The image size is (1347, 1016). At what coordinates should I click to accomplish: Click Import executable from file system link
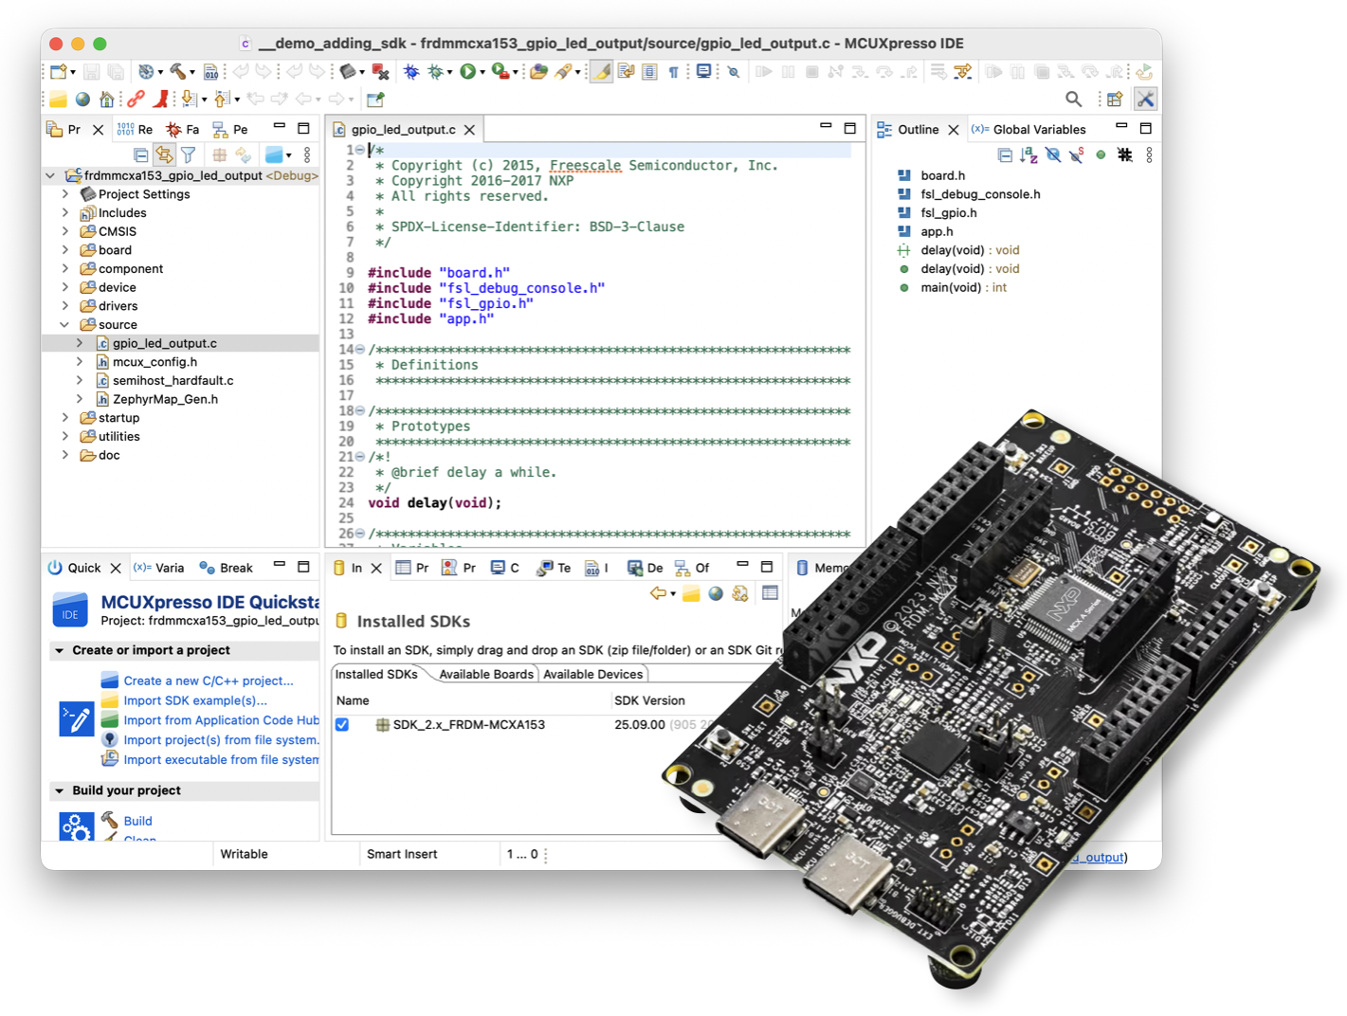coord(221,760)
